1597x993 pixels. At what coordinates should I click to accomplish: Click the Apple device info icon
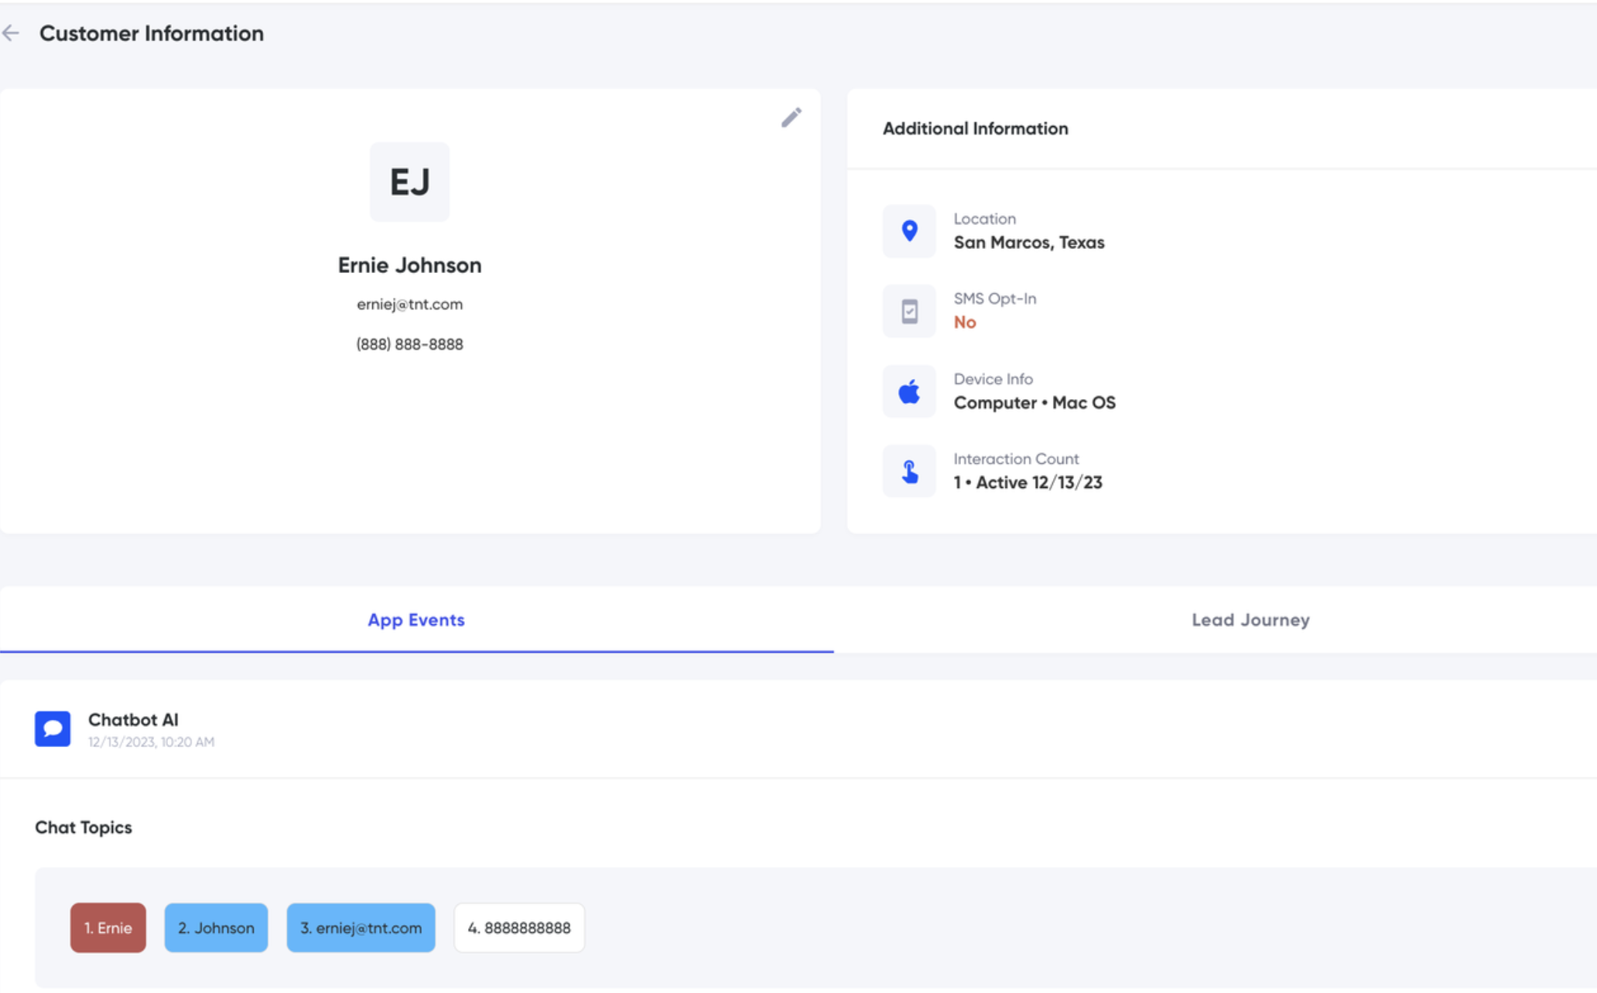click(x=909, y=391)
